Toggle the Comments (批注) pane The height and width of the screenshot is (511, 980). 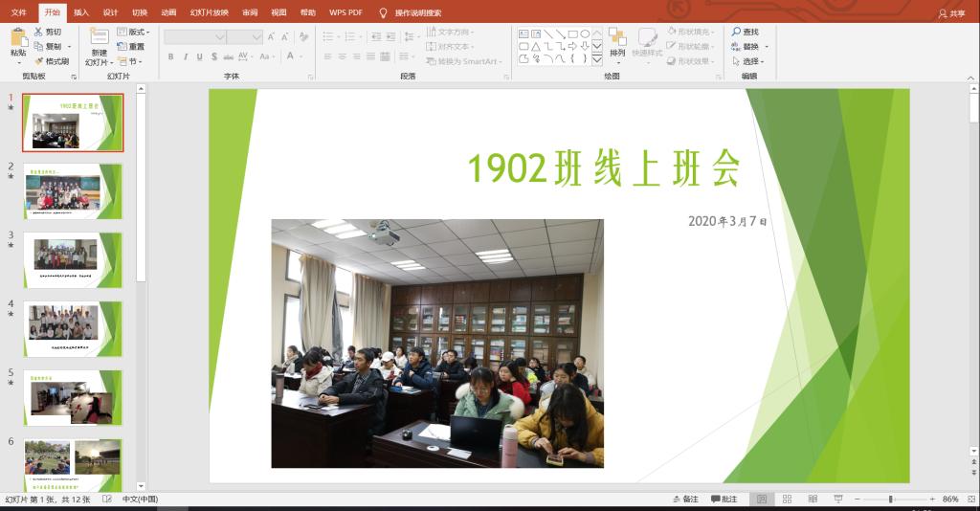724,499
